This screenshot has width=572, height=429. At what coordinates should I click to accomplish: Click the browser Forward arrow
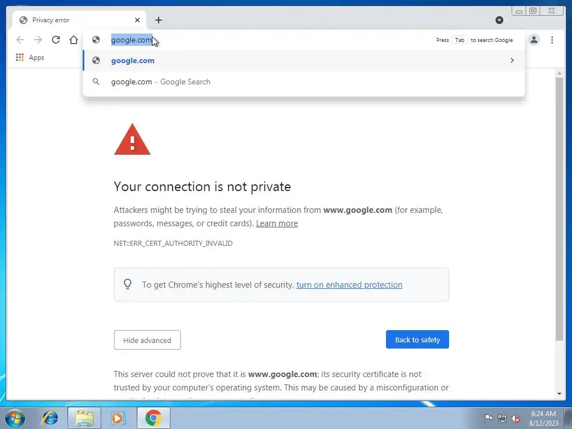pyautogui.click(x=38, y=40)
